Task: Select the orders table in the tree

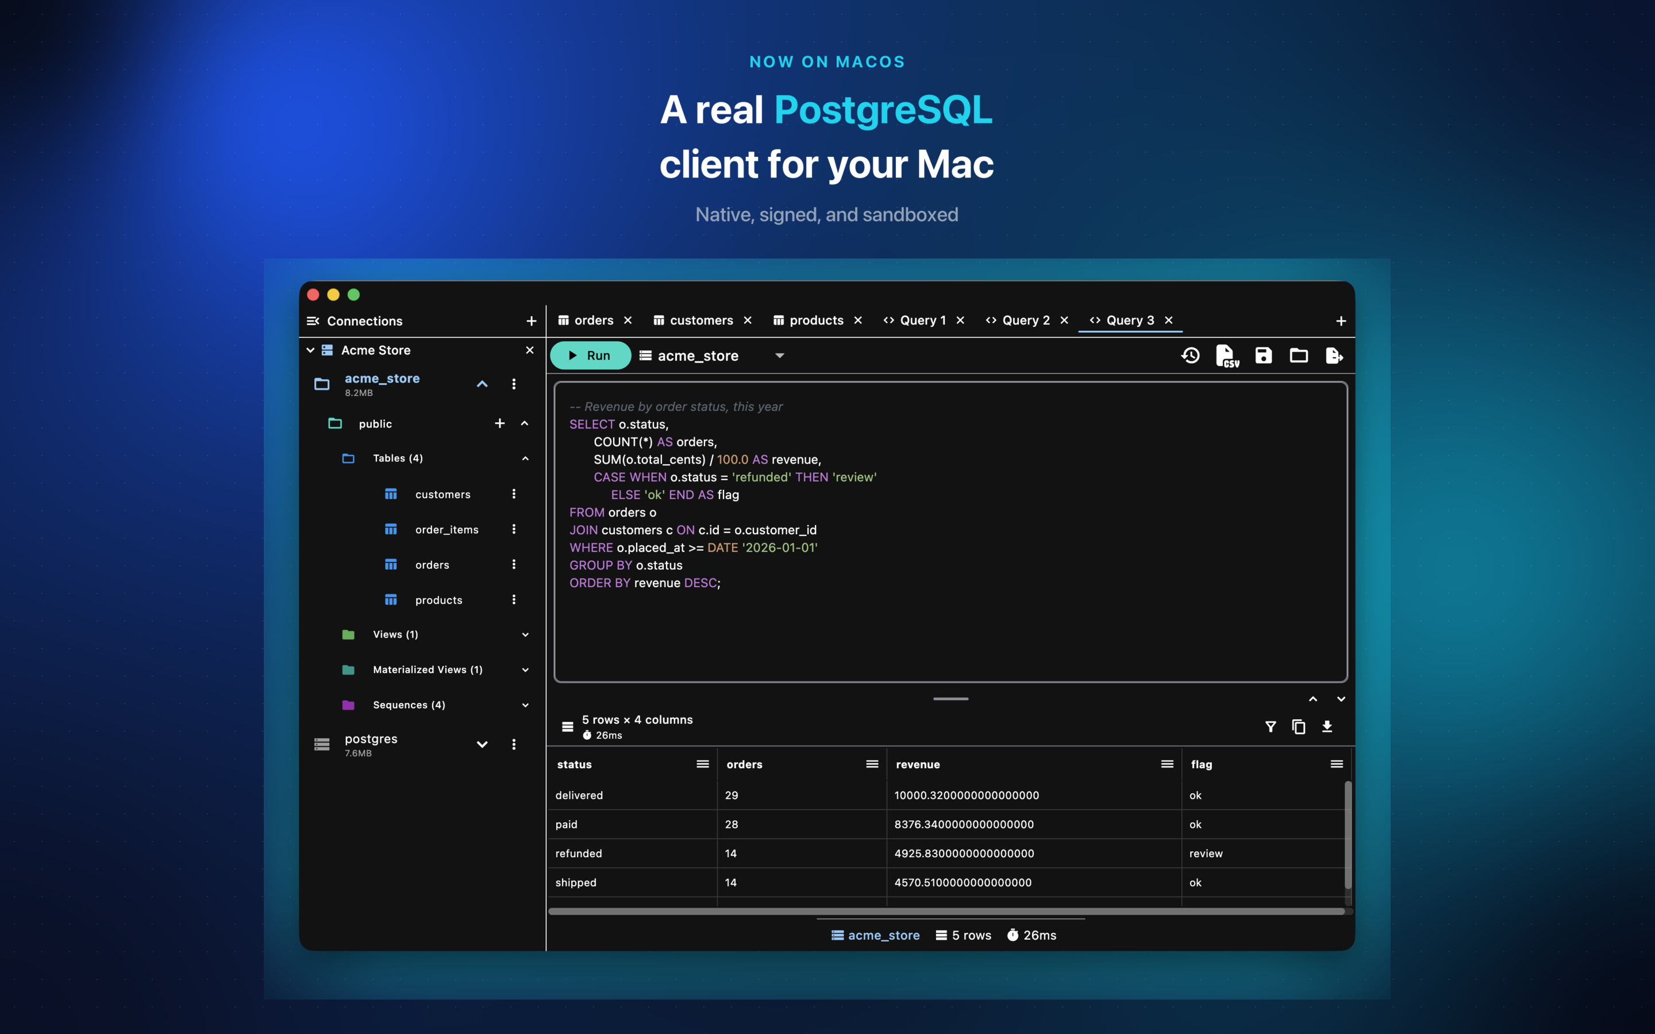Action: point(432,565)
